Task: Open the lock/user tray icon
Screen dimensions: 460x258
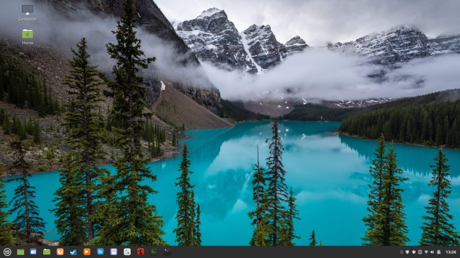Action: [439, 252]
